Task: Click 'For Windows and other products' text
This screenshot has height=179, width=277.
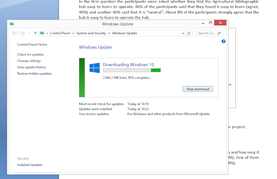Action: 168,114
